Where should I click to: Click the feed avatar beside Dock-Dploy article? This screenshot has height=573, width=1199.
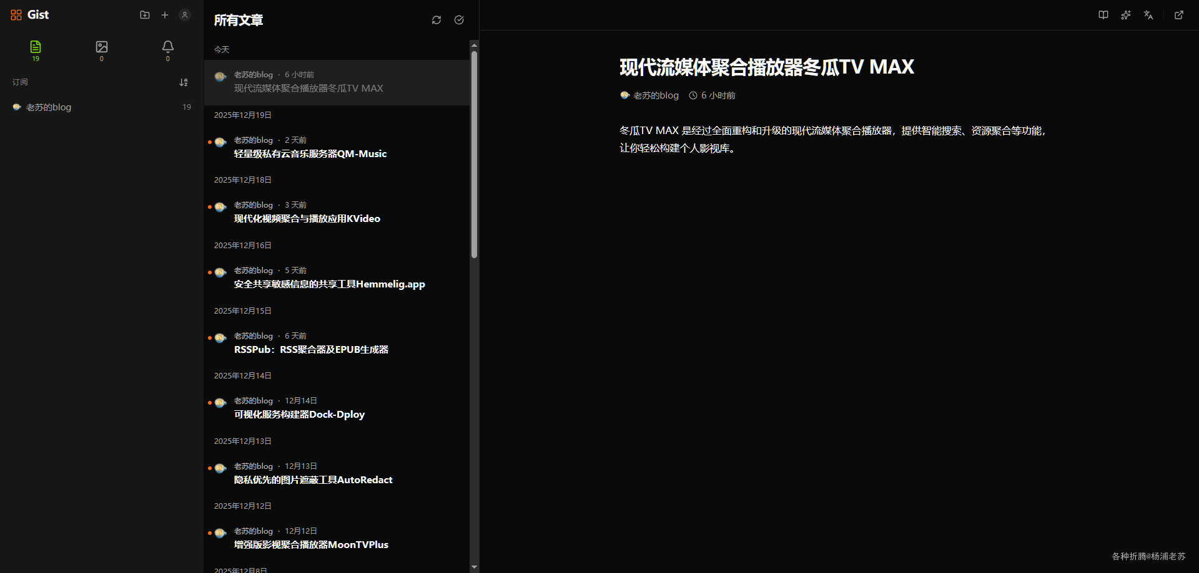coord(220,403)
